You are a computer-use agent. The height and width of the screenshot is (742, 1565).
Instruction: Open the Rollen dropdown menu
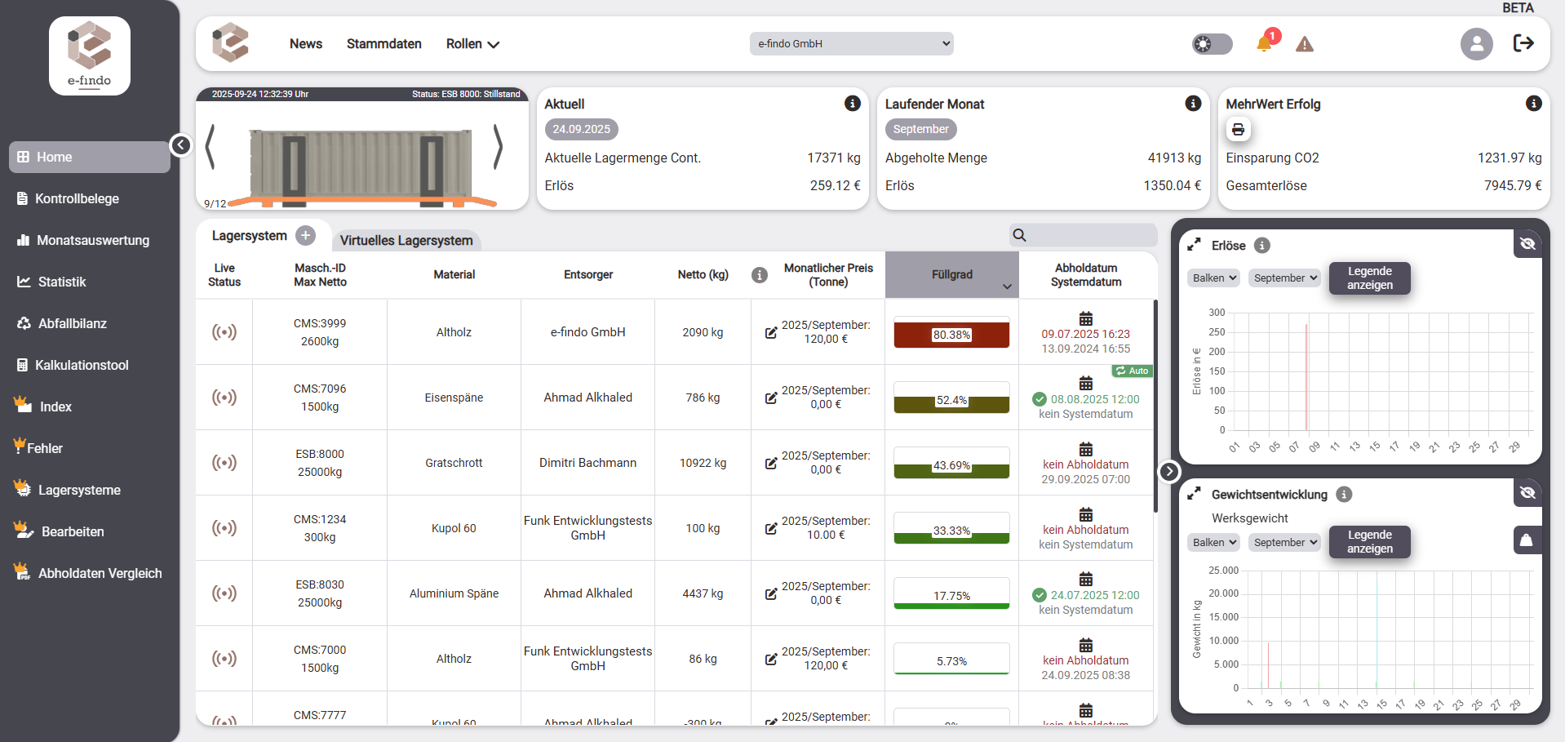click(472, 44)
